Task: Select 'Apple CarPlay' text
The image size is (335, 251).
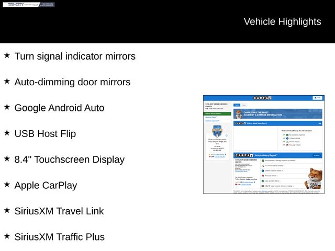Action: coord(46,186)
